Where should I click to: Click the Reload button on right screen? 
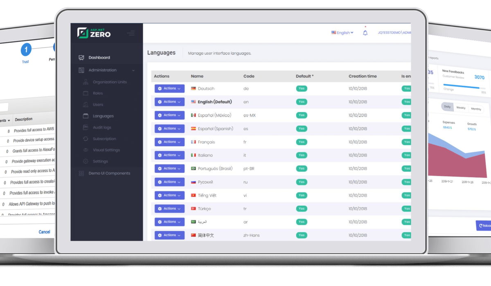(484, 226)
